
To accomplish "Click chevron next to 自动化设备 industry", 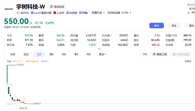I will [x=131, y=13].
